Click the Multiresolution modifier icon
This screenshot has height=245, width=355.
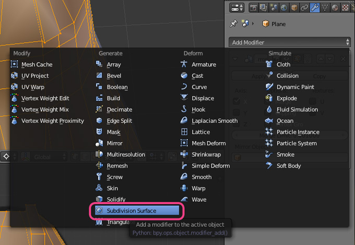[99, 154]
